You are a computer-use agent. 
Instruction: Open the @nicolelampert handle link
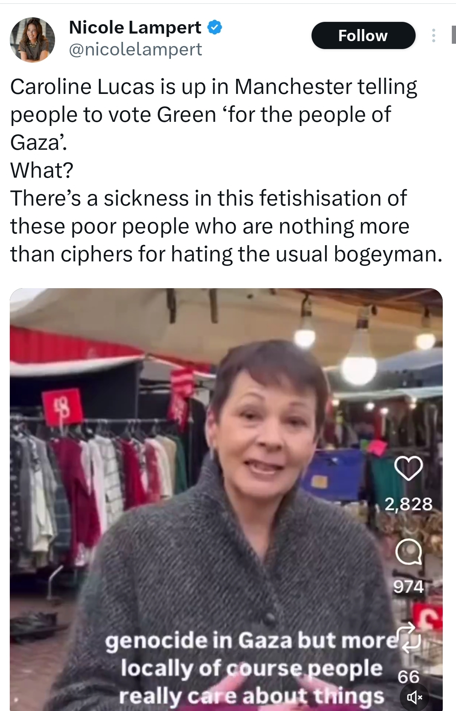[x=135, y=49]
